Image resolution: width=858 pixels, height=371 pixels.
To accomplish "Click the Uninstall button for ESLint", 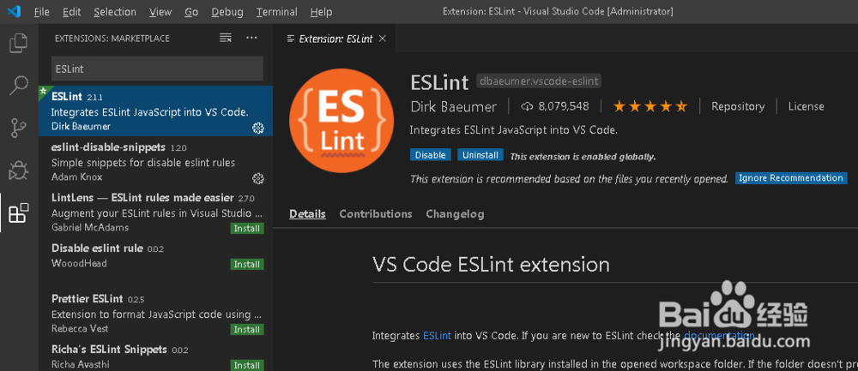I will (480, 155).
